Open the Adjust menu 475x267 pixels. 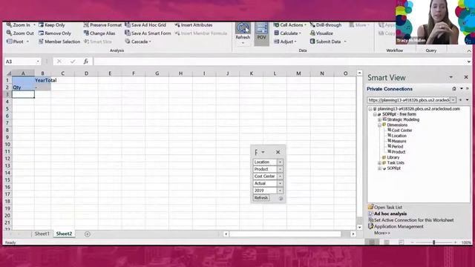(285, 42)
